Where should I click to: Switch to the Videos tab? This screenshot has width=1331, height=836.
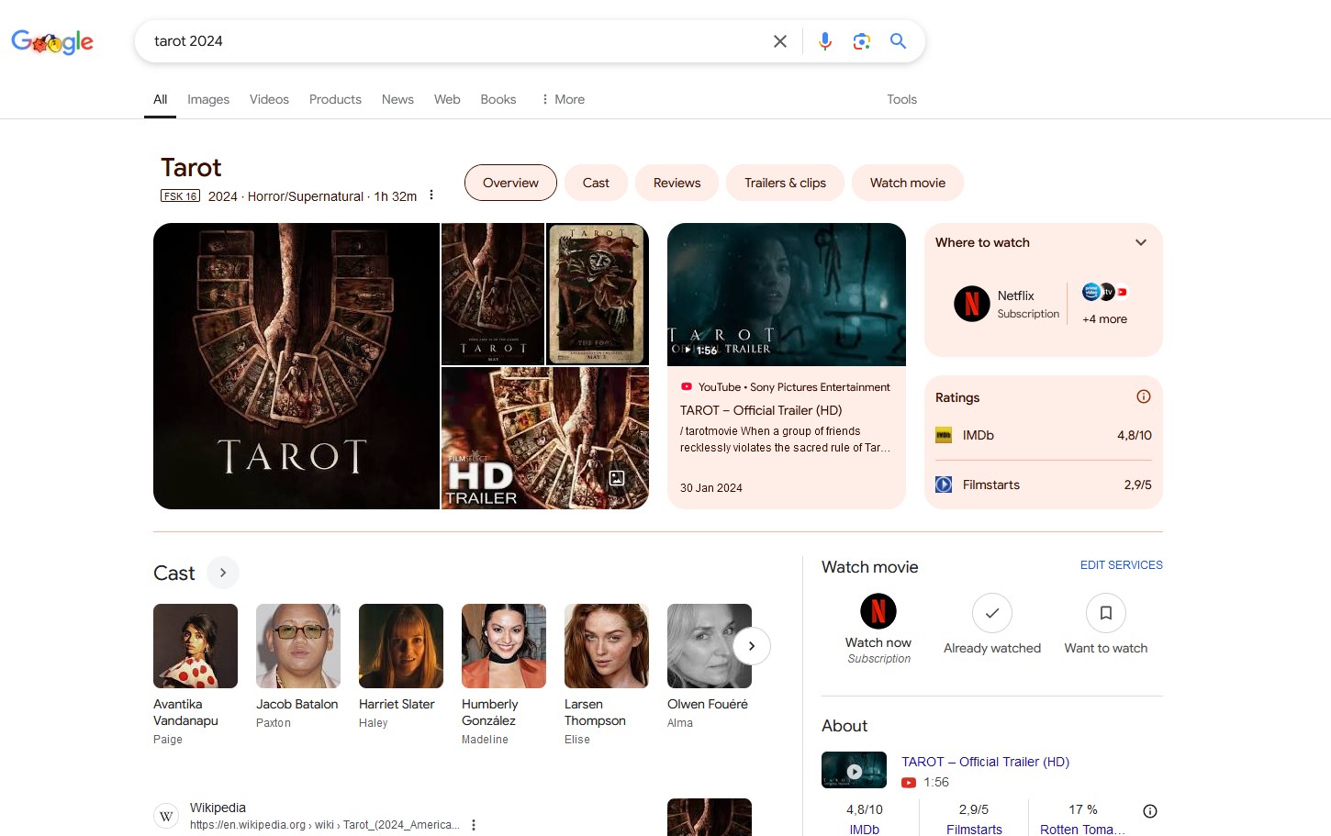click(269, 99)
